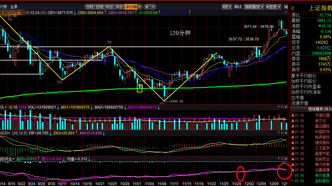Maximize the 超级资金 indicator panel
The image size is (332, 186).
click(x=282, y=159)
